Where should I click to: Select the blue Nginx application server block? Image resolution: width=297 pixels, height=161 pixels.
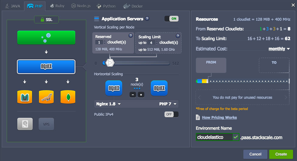pos(46,67)
